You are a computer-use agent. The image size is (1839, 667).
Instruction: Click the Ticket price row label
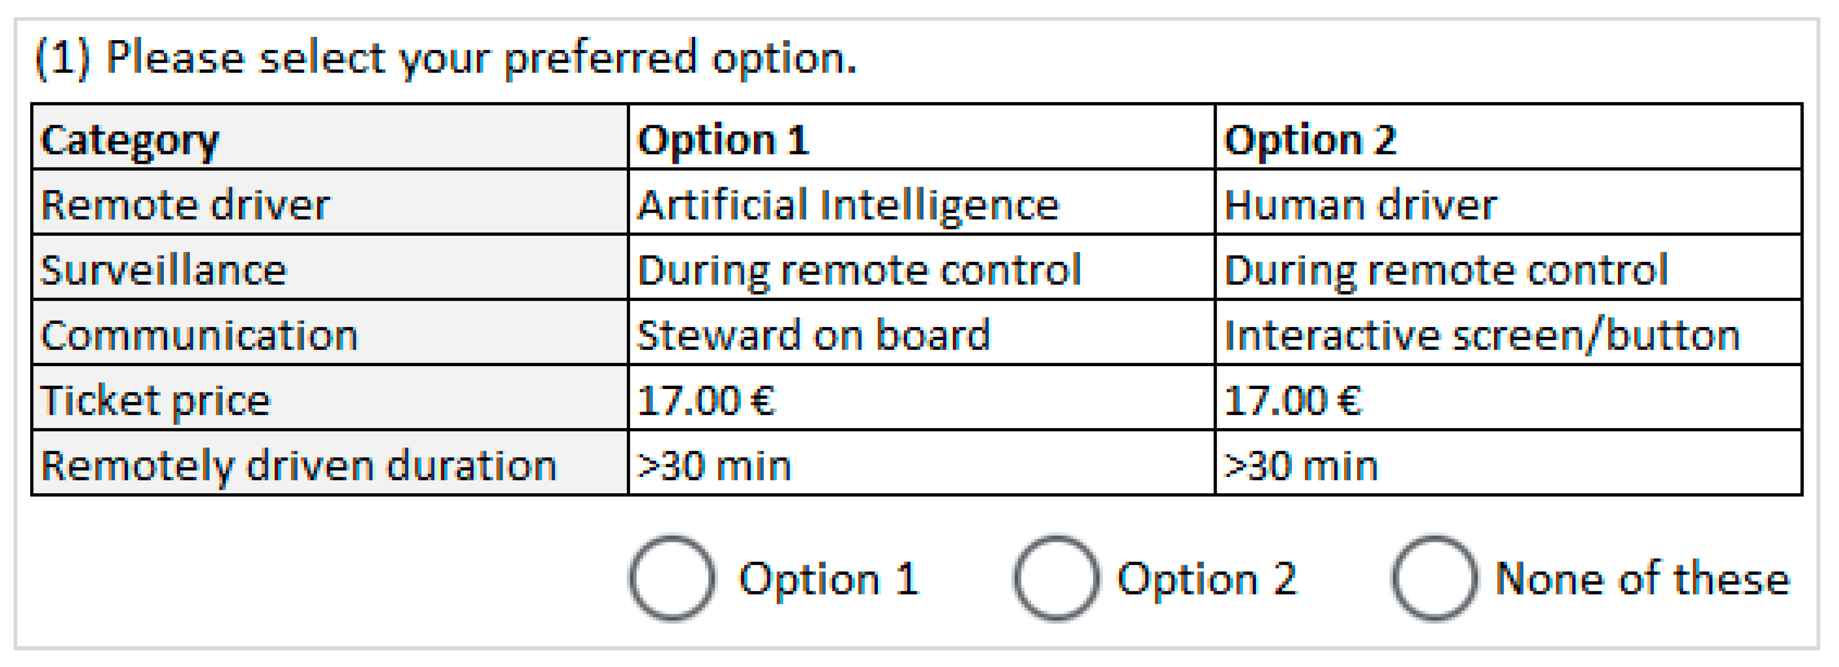tap(155, 400)
